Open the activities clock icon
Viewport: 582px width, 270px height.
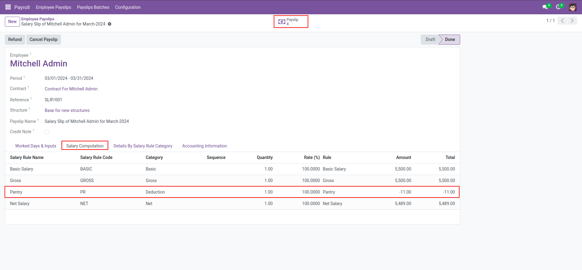click(558, 7)
